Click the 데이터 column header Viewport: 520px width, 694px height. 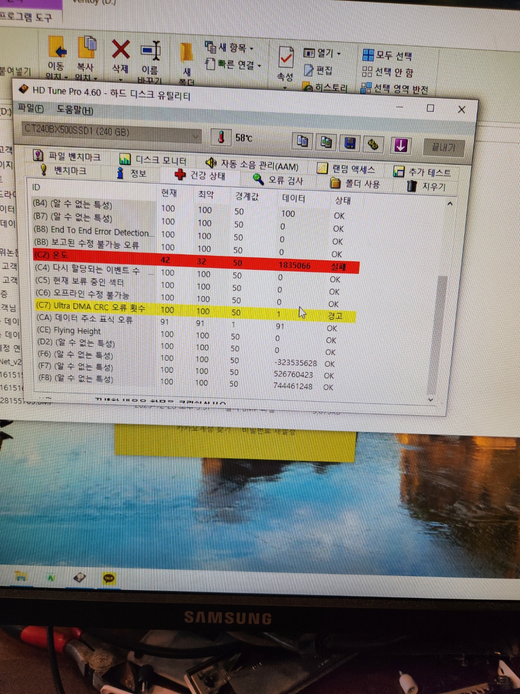(294, 198)
